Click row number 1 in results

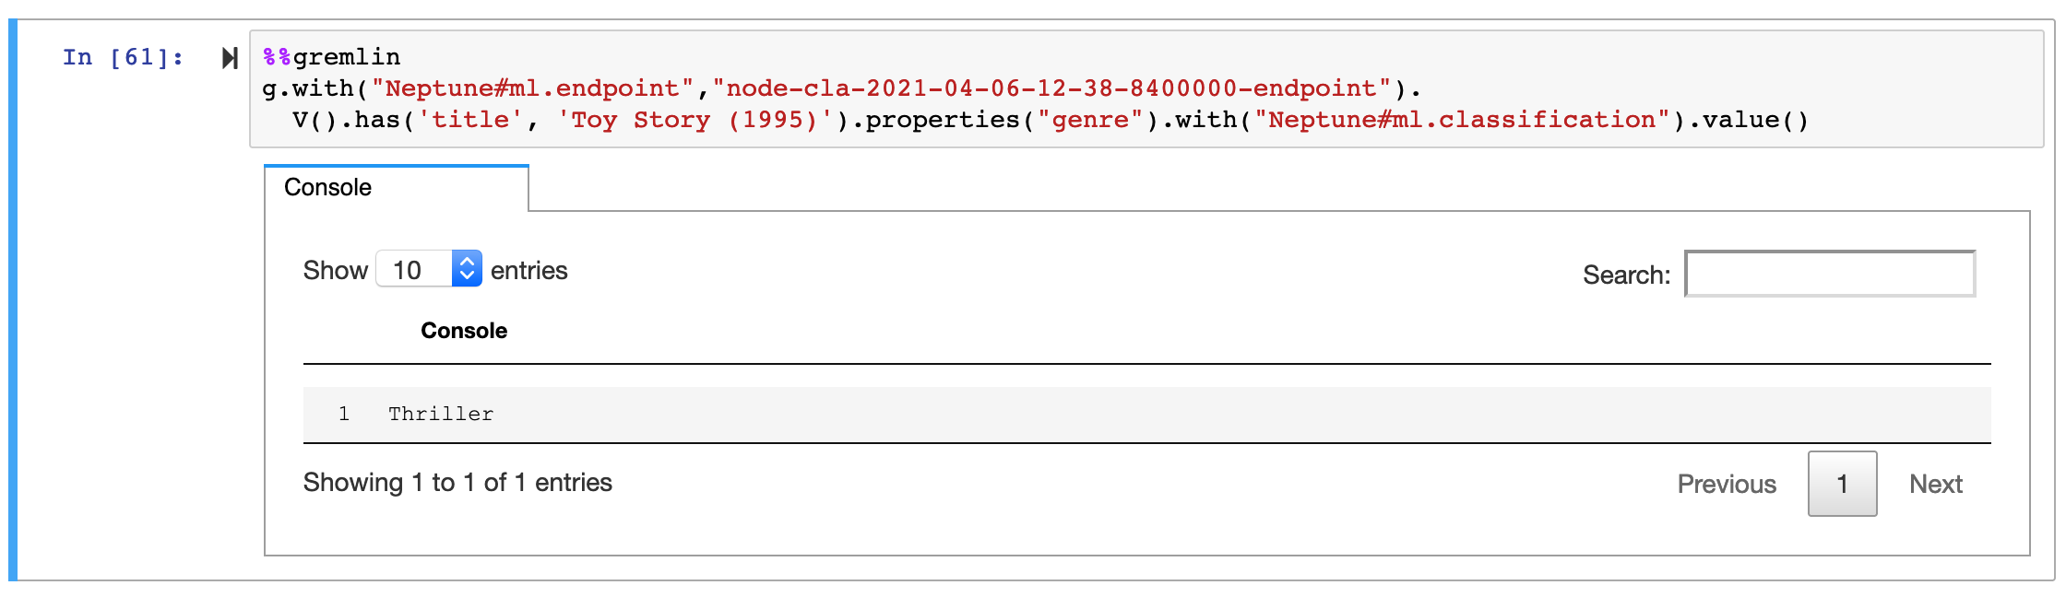pos(345,414)
